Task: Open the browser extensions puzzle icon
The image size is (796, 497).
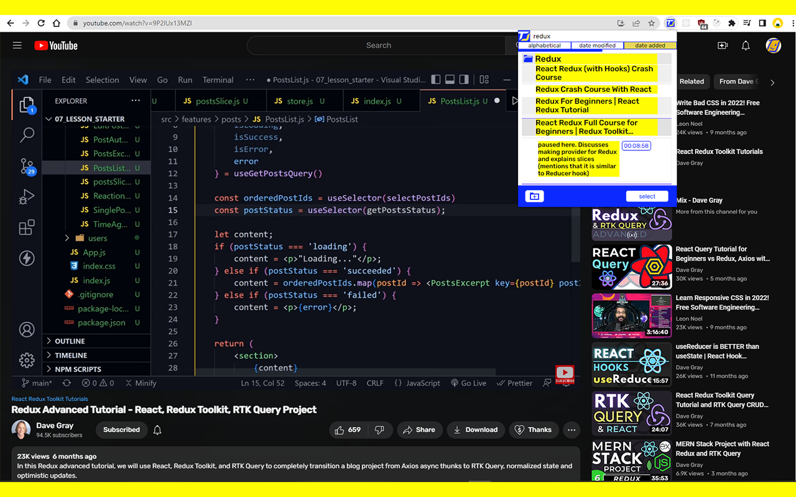Action: [732, 23]
